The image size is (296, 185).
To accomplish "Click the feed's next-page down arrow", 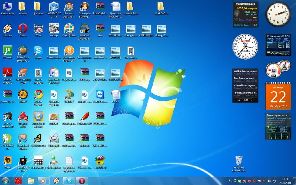I will point(251,100).
